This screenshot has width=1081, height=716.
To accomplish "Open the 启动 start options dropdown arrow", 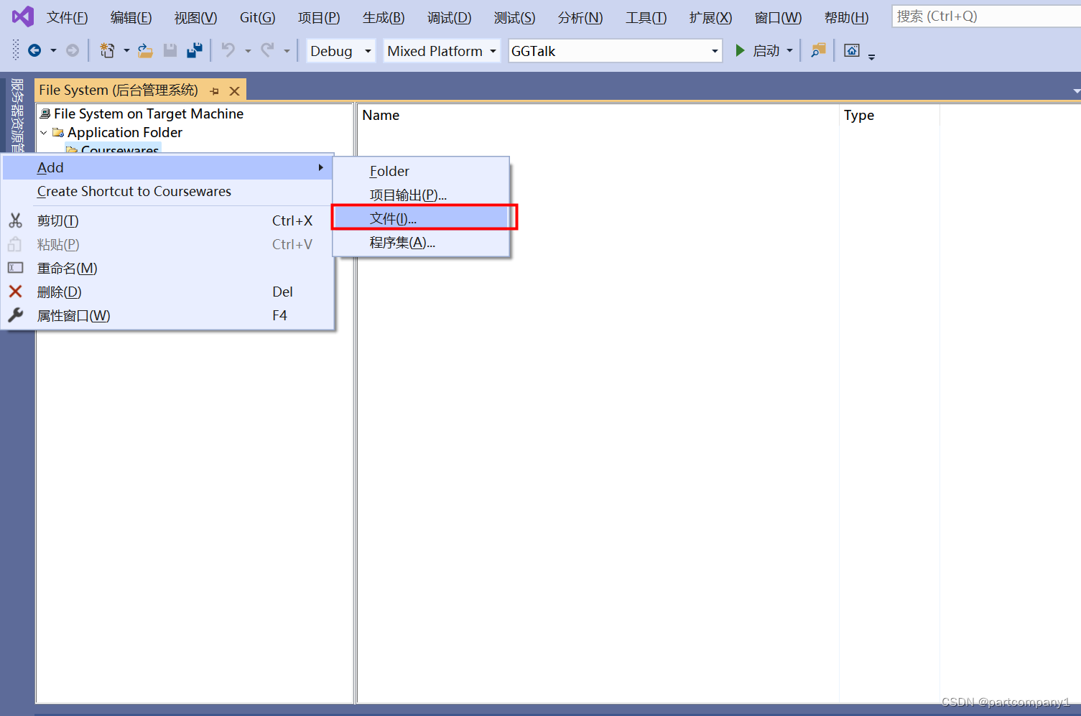I will [x=789, y=51].
